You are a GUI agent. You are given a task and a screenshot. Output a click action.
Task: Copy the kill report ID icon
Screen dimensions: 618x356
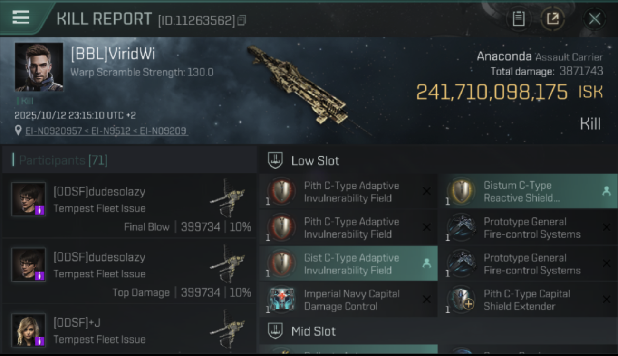click(242, 20)
